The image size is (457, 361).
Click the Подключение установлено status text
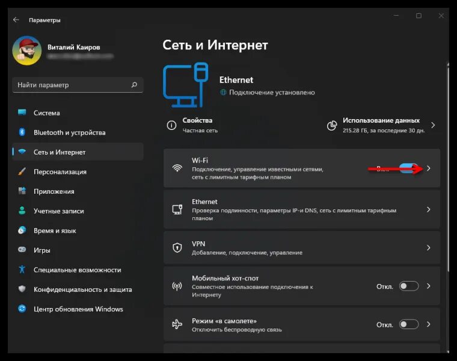point(272,92)
